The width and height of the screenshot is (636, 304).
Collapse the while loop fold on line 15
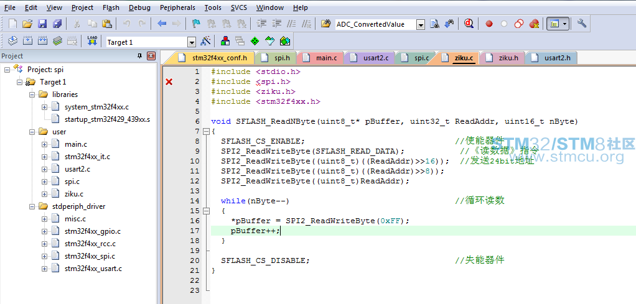coord(205,211)
